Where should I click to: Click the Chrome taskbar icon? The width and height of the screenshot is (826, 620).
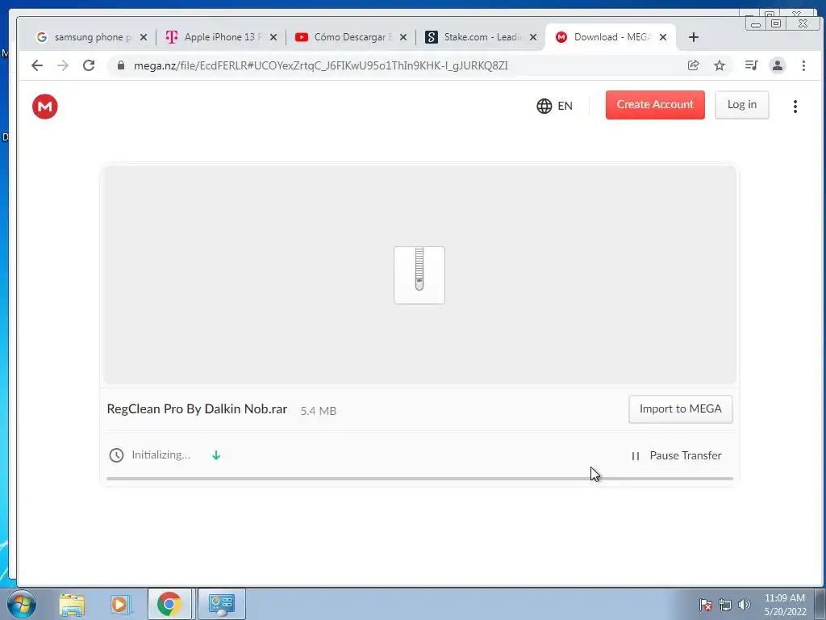(169, 604)
